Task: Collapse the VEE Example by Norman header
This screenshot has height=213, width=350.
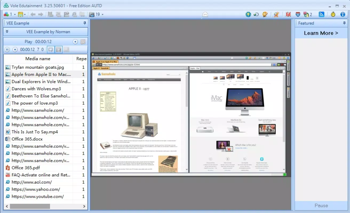Action: (x=7, y=31)
